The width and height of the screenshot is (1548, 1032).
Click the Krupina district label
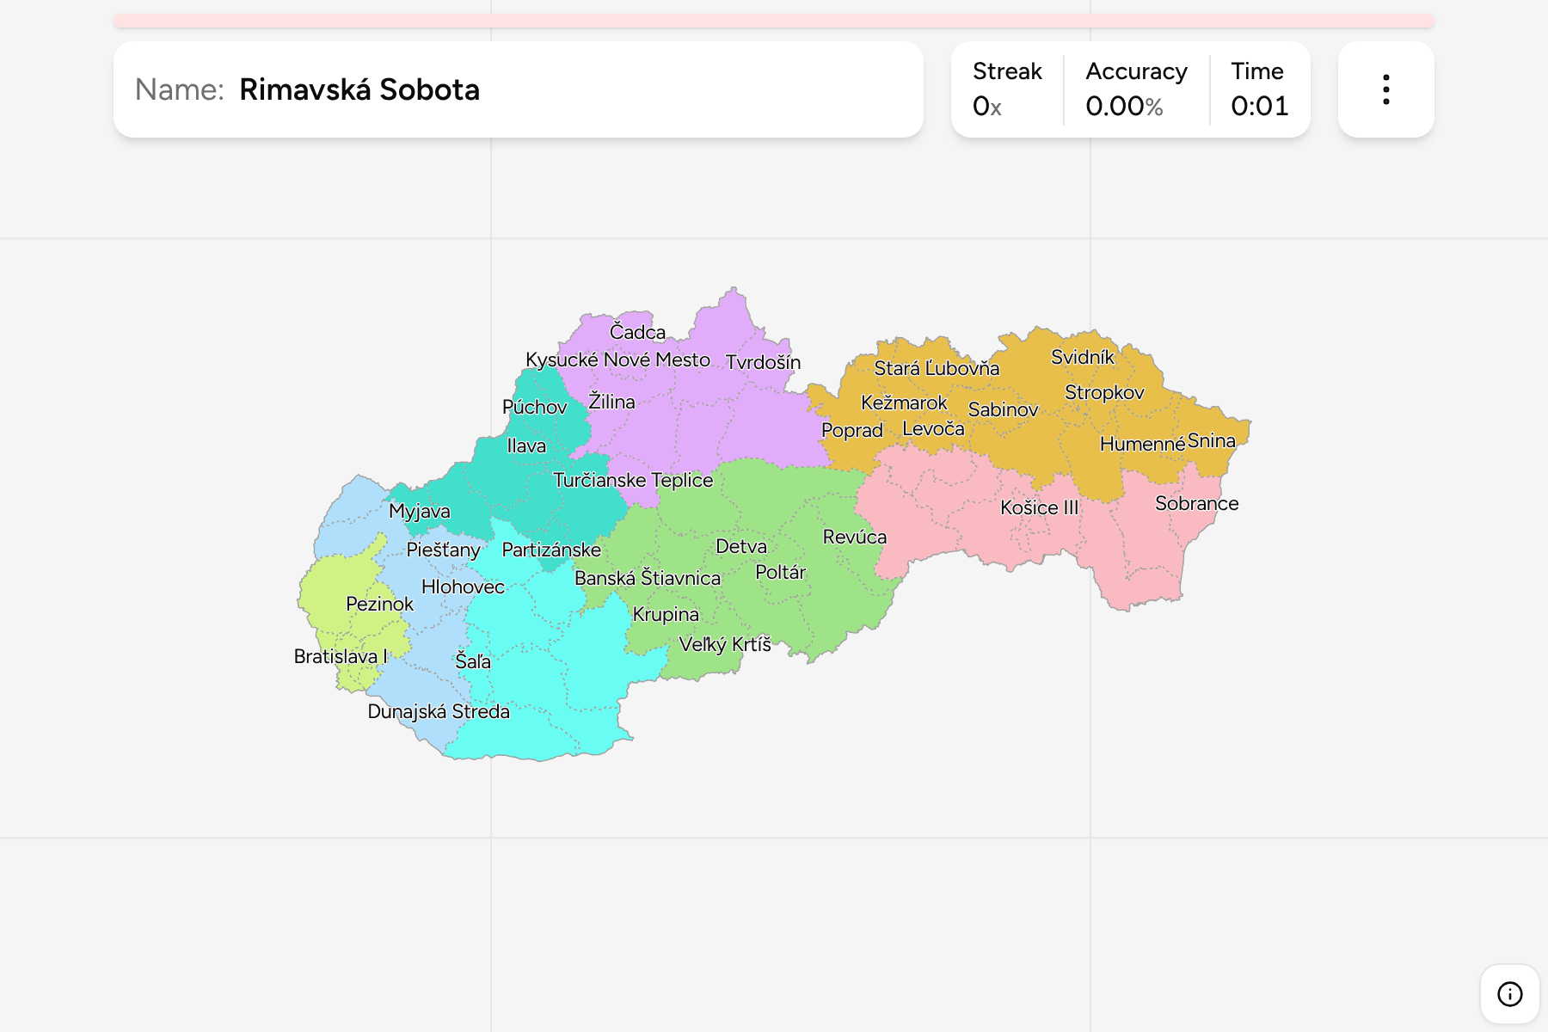[x=666, y=614]
